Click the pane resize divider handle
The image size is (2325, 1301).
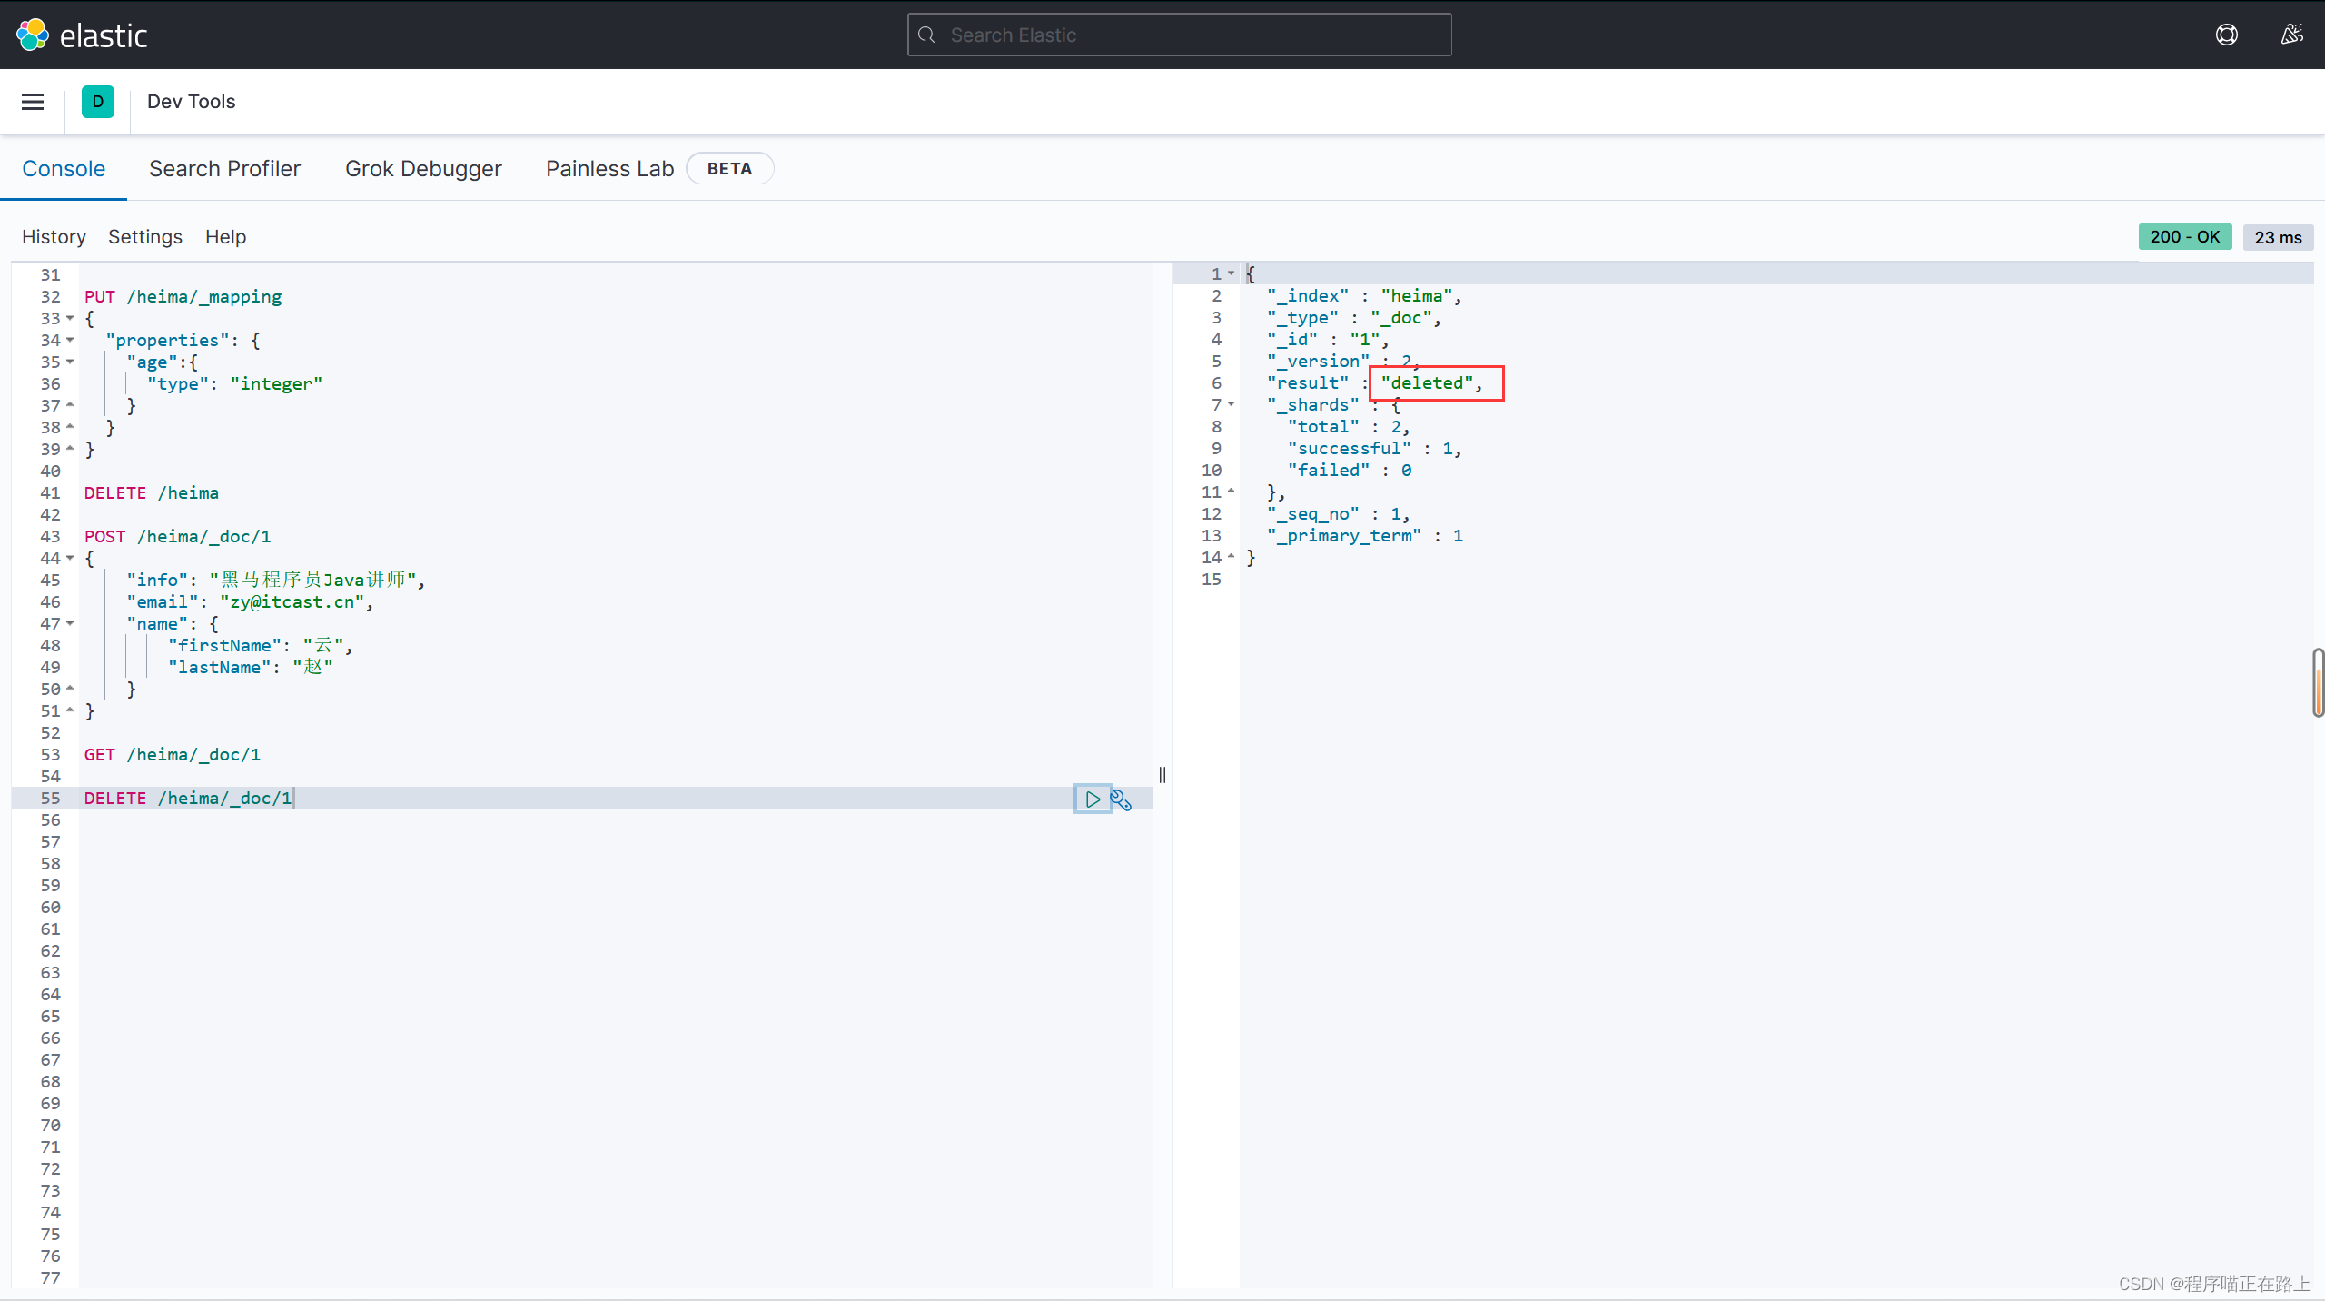(x=1162, y=775)
